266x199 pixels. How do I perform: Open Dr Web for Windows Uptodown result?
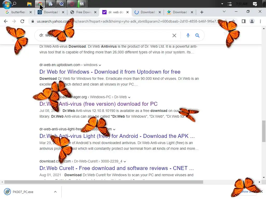(x=110, y=72)
